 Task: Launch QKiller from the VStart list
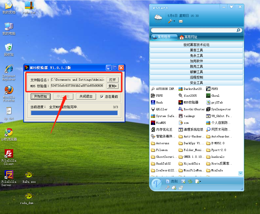coord(159,109)
